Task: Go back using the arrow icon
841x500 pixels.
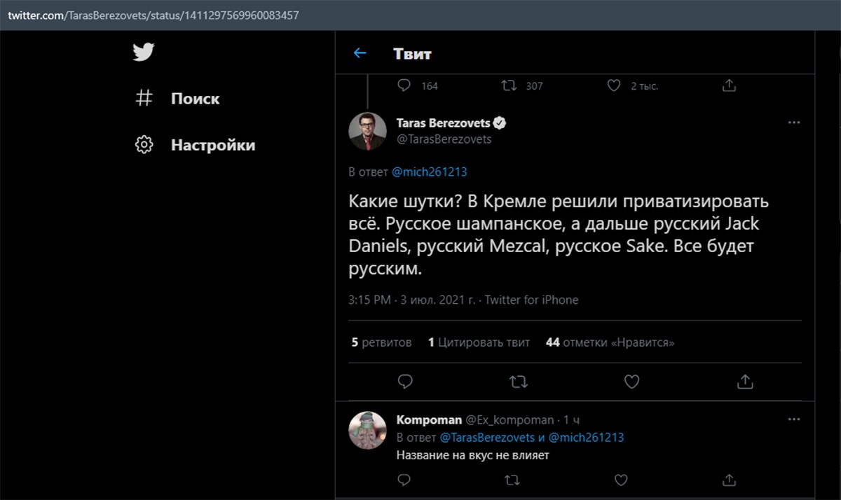Action: click(x=360, y=53)
